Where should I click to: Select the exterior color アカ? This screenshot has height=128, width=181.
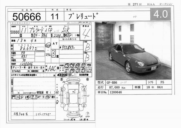pyautogui.click(x=23, y=53)
